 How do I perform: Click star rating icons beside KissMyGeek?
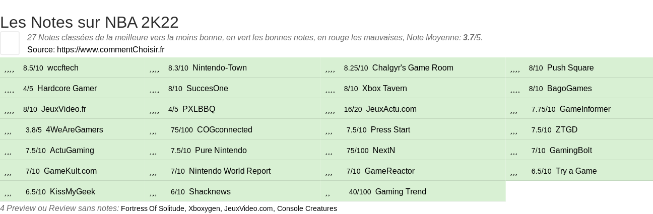[8, 193]
